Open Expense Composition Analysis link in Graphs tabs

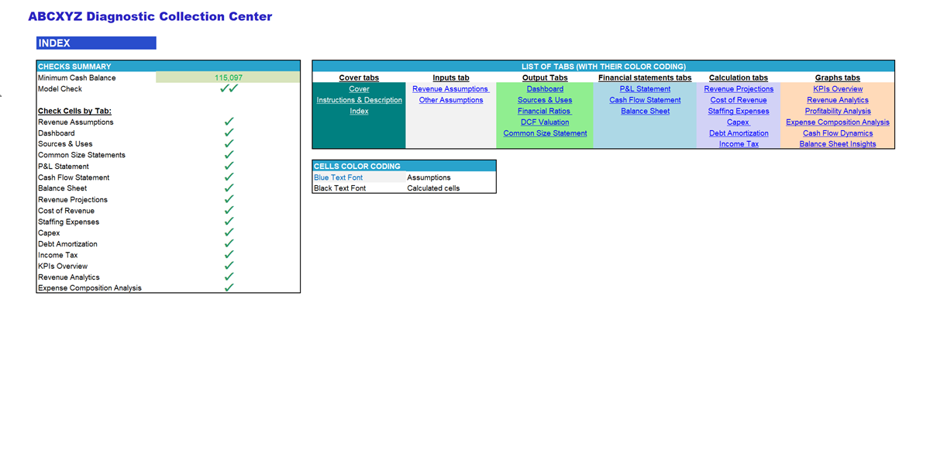[838, 122]
